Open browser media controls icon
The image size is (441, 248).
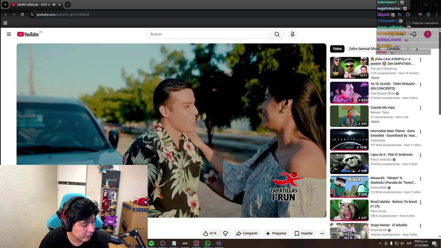(x=420, y=14)
